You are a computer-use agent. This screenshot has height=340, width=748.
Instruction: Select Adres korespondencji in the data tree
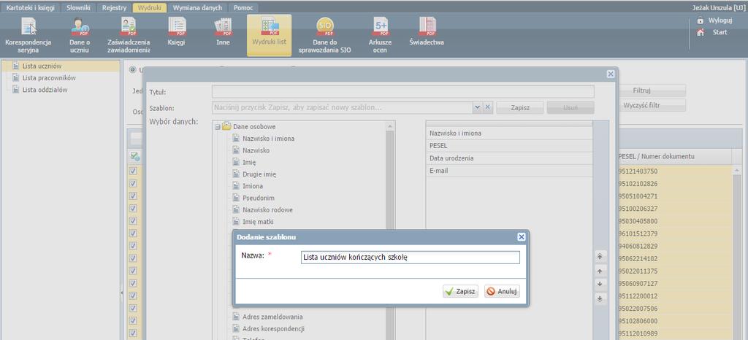[273, 328]
